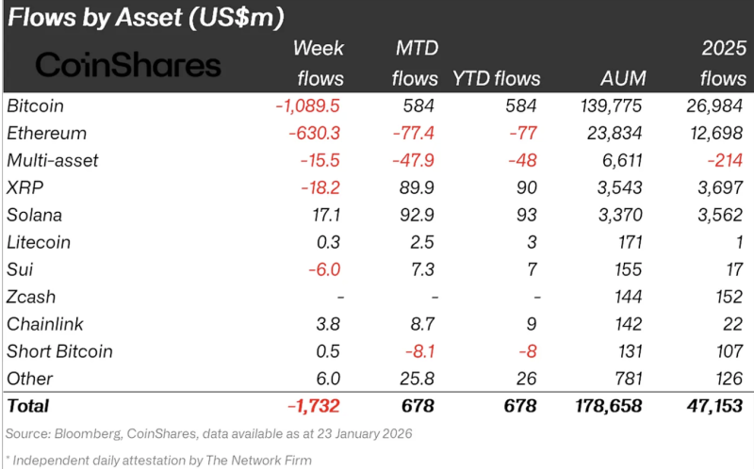Viewport: 754px width, 469px height.
Task: Select the Zcash row label
Action: coord(31,297)
